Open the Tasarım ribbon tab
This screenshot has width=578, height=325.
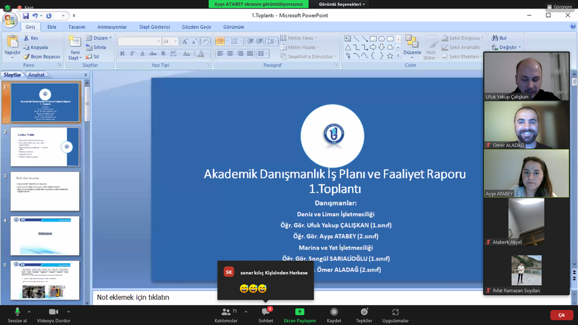pyautogui.click(x=77, y=27)
